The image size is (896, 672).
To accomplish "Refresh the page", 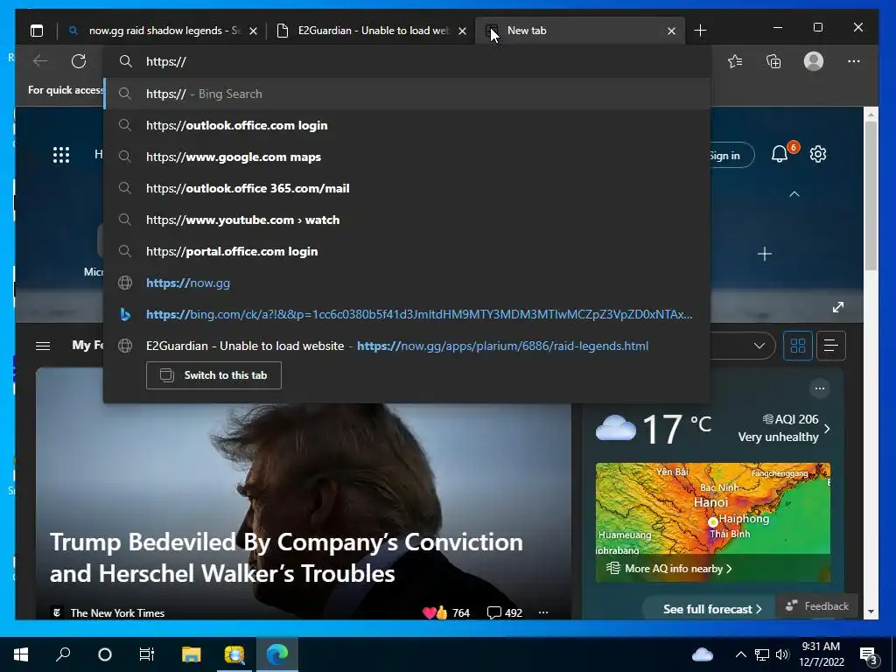I will 79,61.
